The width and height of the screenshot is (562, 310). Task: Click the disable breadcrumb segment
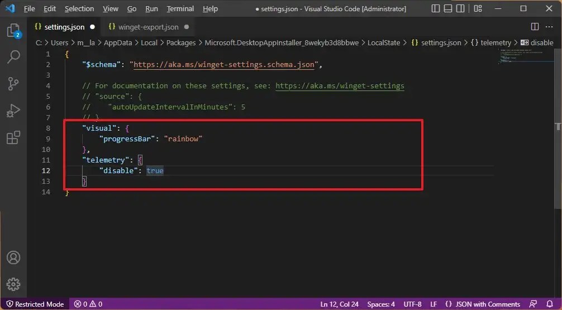pyautogui.click(x=537, y=42)
